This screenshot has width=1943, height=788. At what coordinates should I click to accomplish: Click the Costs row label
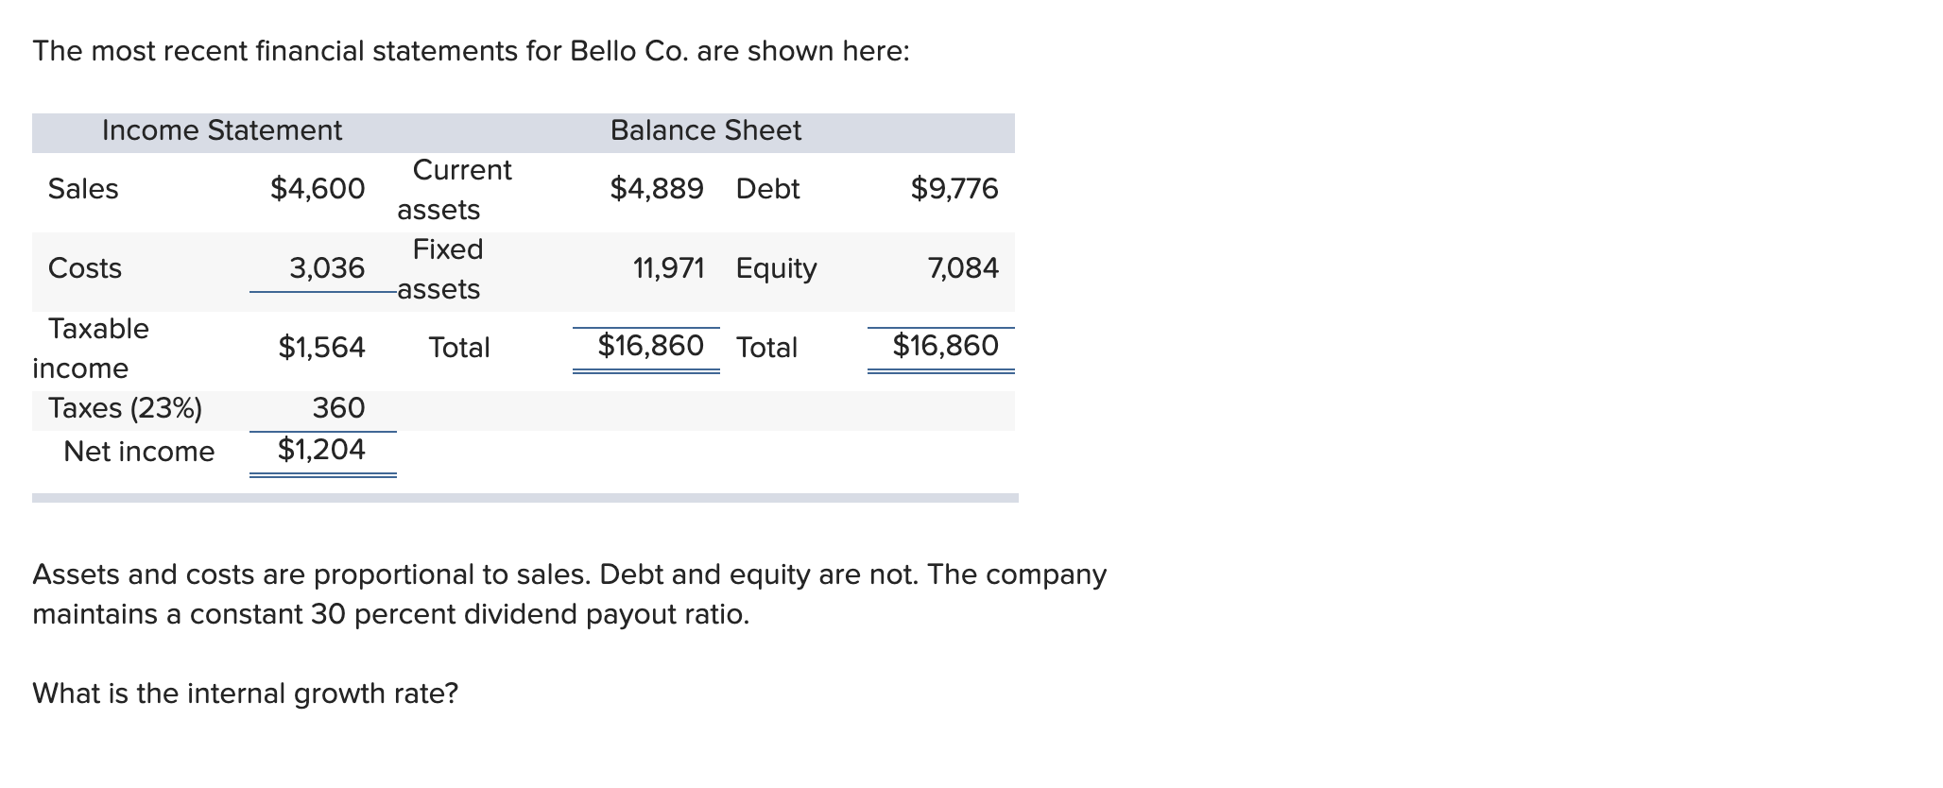click(85, 268)
